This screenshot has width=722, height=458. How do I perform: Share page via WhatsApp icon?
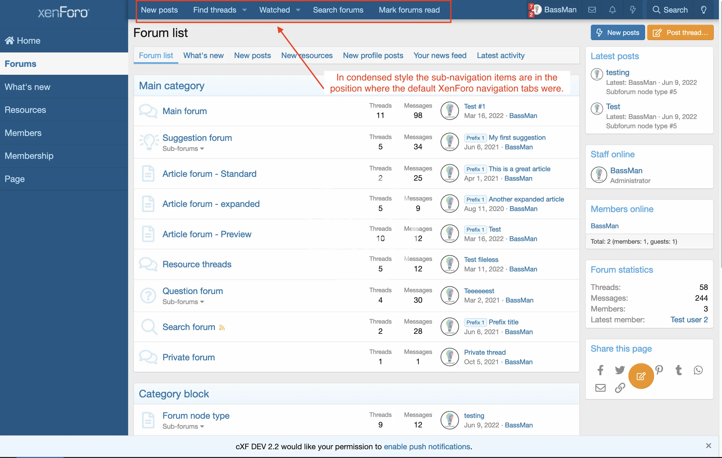click(x=698, y=370)
